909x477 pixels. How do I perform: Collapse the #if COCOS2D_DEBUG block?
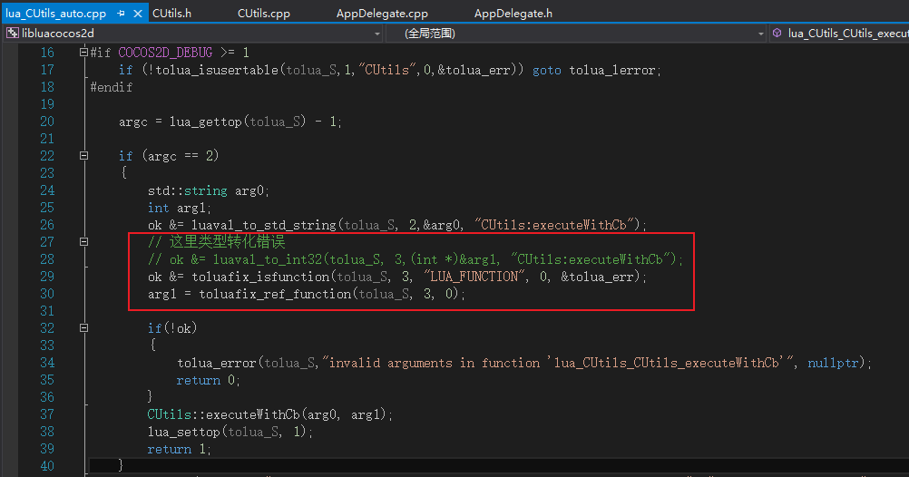click(x=83, y=53)
